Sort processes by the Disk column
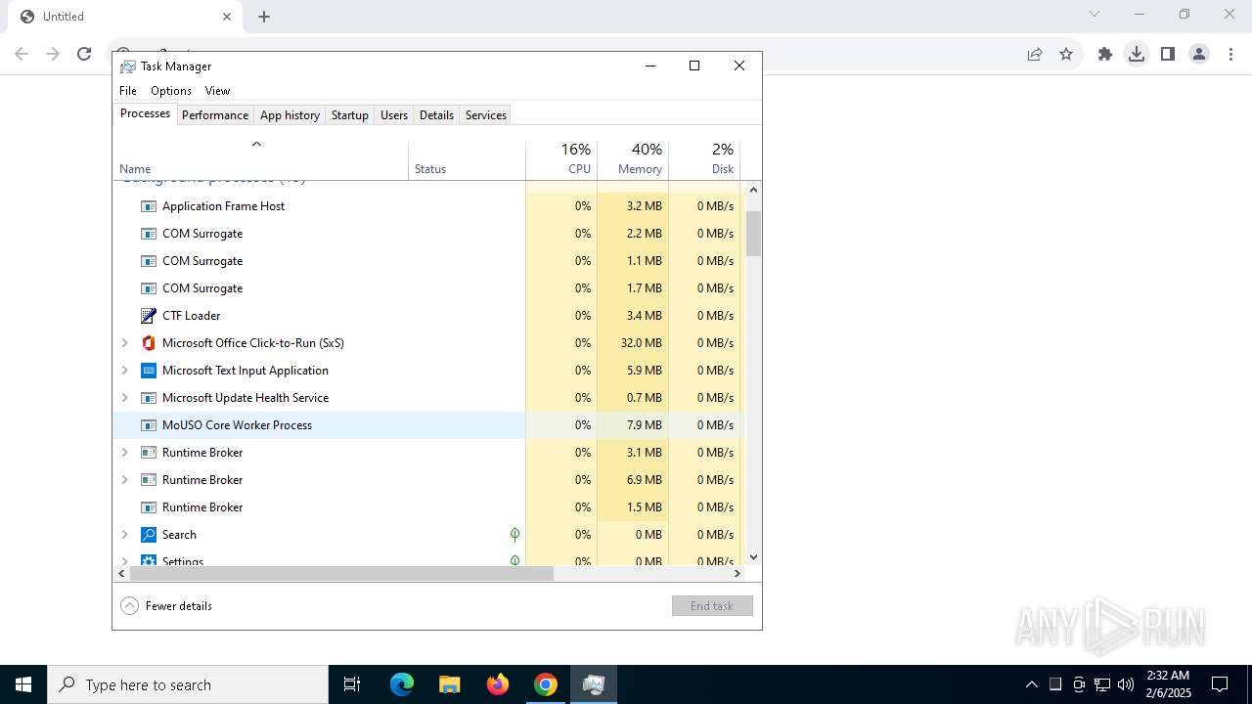The image size is (1252, 704). (704, 160)
